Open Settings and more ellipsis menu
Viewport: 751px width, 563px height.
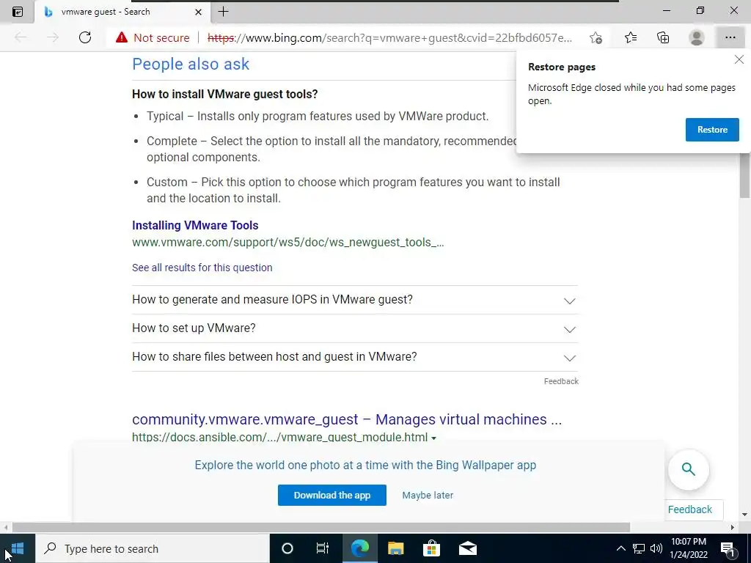[x=730, y=37]
